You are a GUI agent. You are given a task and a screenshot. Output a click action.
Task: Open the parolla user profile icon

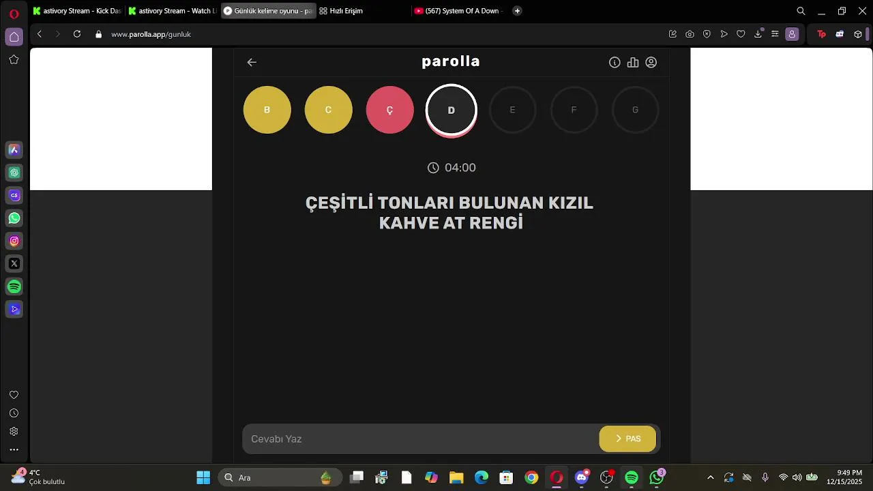(x=651, y=62)
